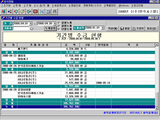Screen dimensions: 160x120
Task: Expand the start date 2000.04.01 dropdown
Action: click(31, 23)
